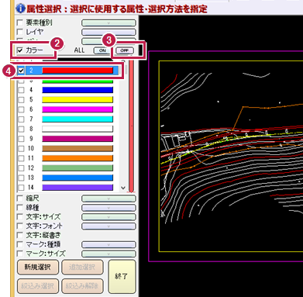Pick the yellow color 5 swatch
Viewport: 303px width, 297px height.
(77, 99)
